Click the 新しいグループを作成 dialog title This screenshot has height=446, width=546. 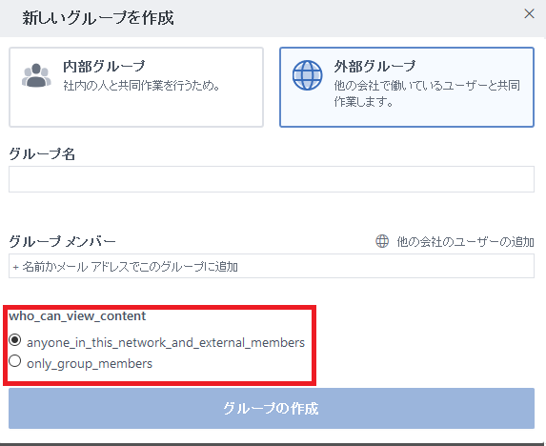point(98,18)
